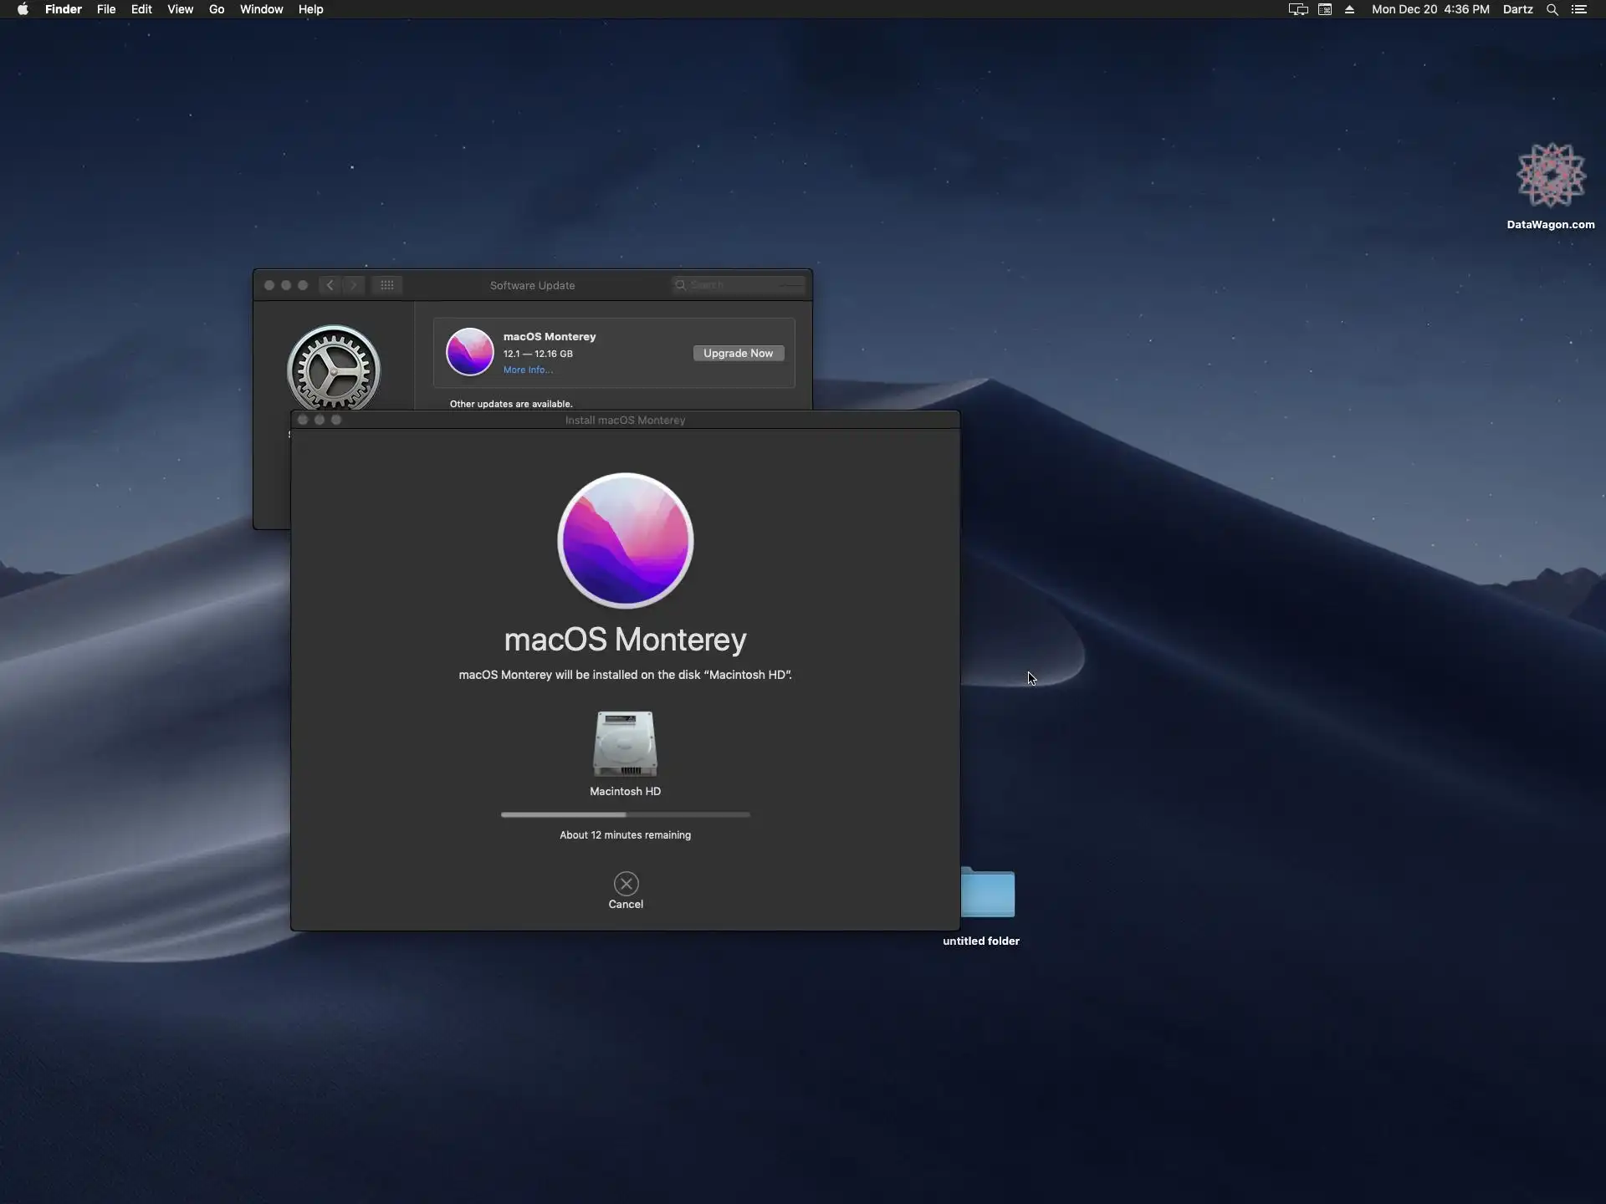Click the installation progress bar
1606x1204 pixels.
point(625,814)
